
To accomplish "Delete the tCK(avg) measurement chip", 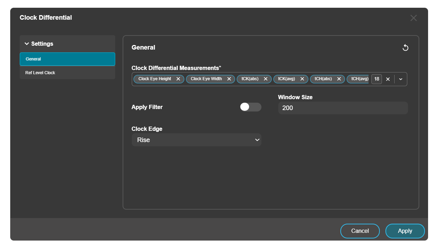I will coord(302,79).
